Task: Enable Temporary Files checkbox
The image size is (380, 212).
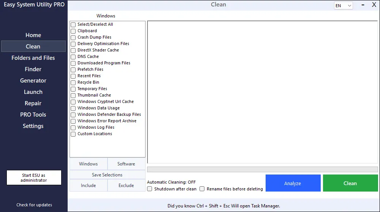Action: 73,89
